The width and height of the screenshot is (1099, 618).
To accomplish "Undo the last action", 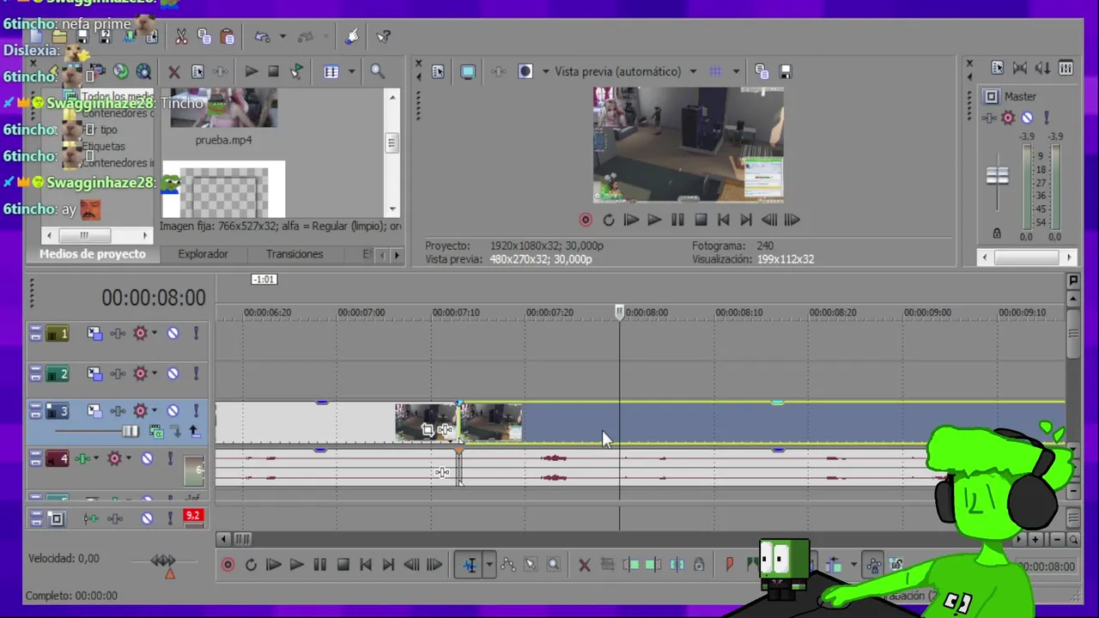I will 262,37.
